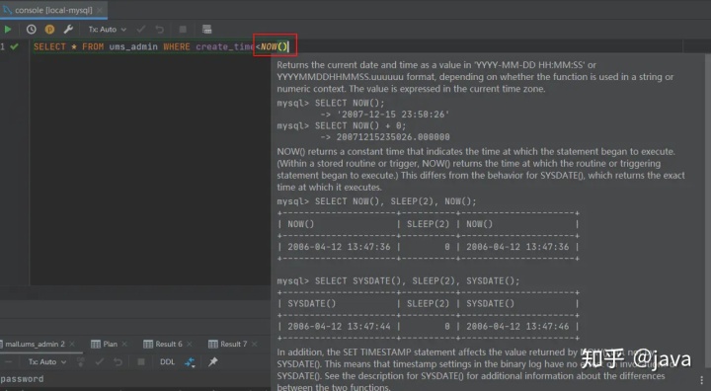Commit using the checkmark in console toolbar
The width and height of the screenshot is (711, 391).
tap(141, 30)
